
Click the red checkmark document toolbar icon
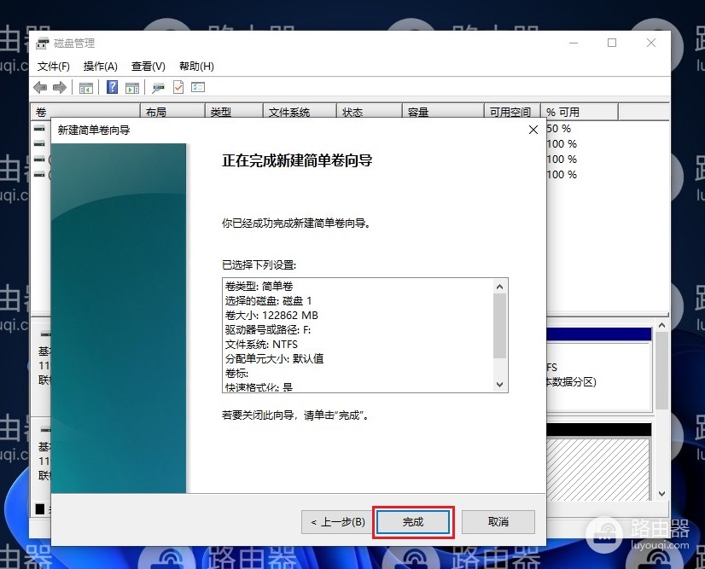pyautogui.click(x=178, y=87)
